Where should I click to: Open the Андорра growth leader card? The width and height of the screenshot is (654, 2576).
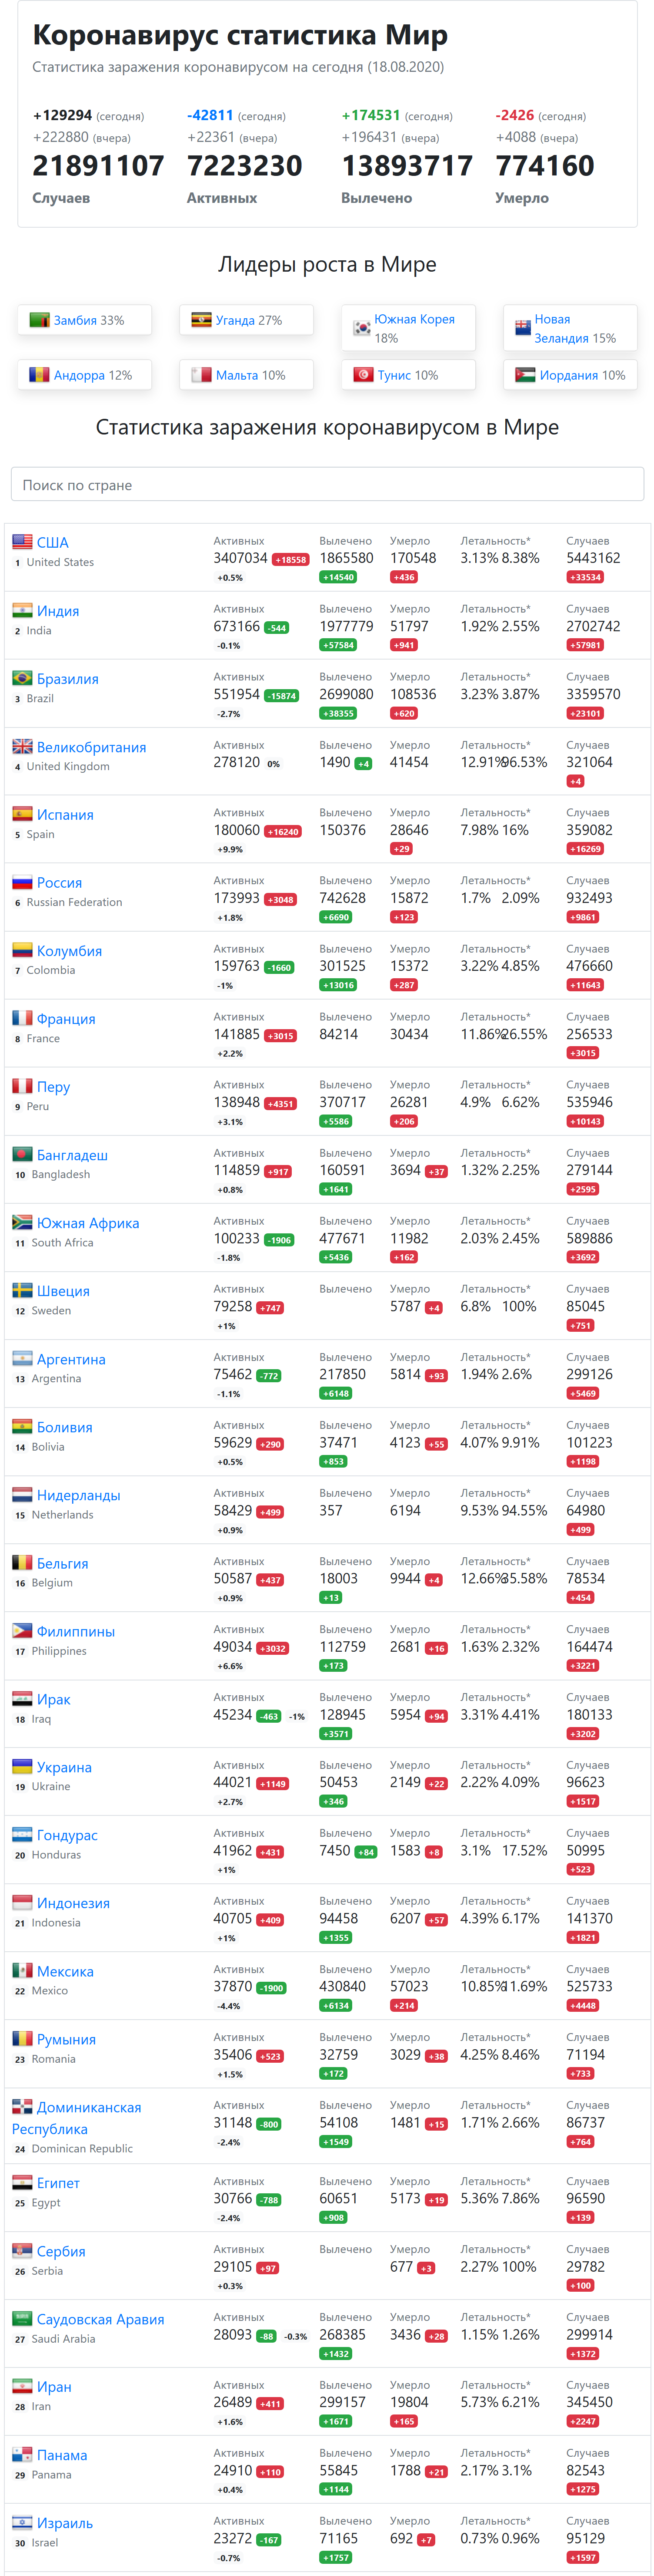tap(85, 375)
